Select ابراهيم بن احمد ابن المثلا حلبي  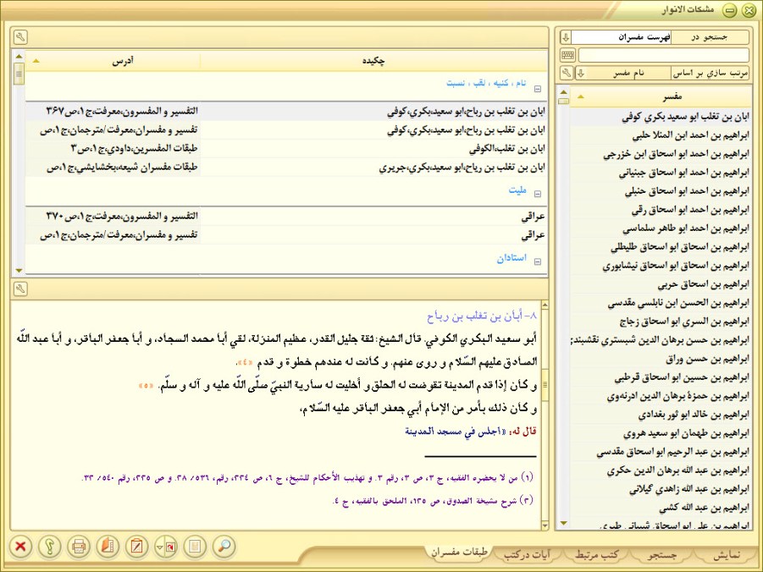click(x=661, y=135)
